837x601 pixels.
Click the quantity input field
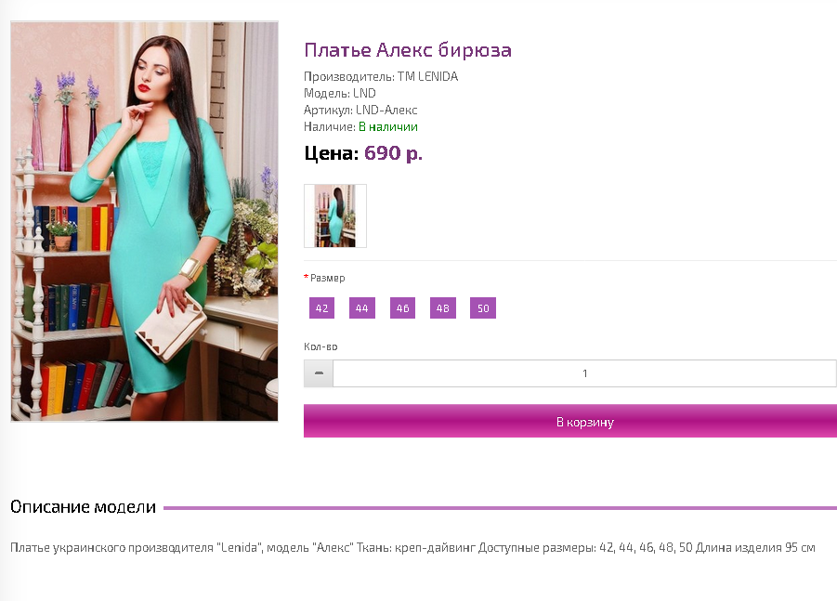tap(584, 373)
